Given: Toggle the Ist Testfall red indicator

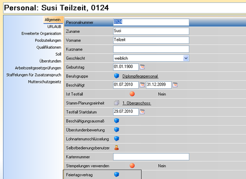Looking at the screenshot, I should [x=132, y=94].
